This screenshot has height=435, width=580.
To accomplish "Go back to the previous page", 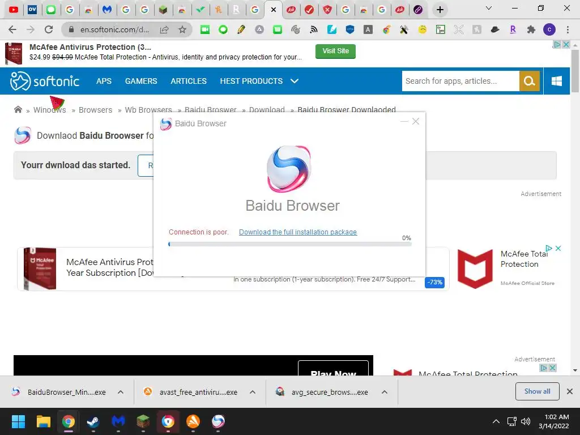I will pyautogui.click(x=12, y=29).
